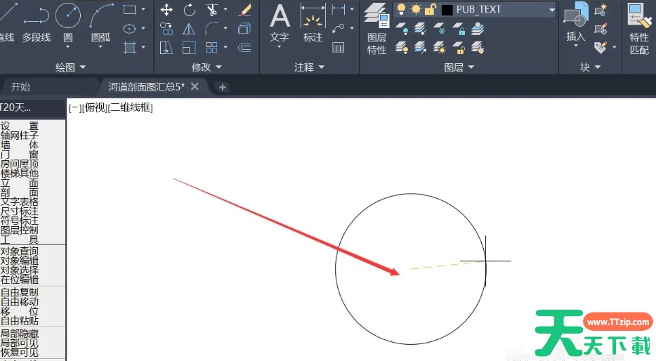Insert a Table annotation
The height and width of the screenshot is (361, 656).
click(x=338, y=48)
